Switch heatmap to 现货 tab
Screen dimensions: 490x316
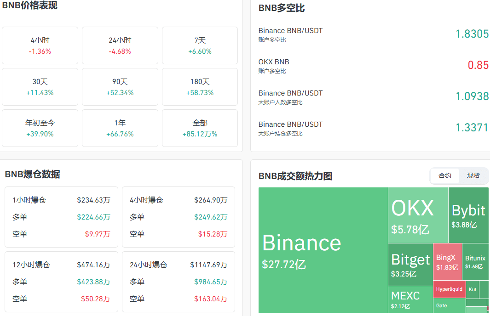[473, 175]
